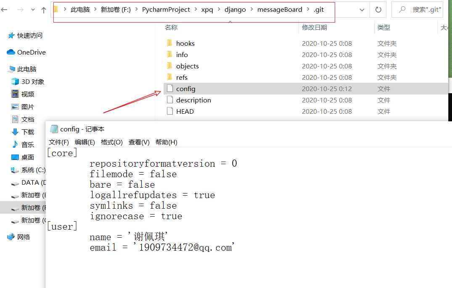The height and width of the screenshot is (288, 452).
Task: Click the 快速访问 star icon
Action: tap(11, 35)
